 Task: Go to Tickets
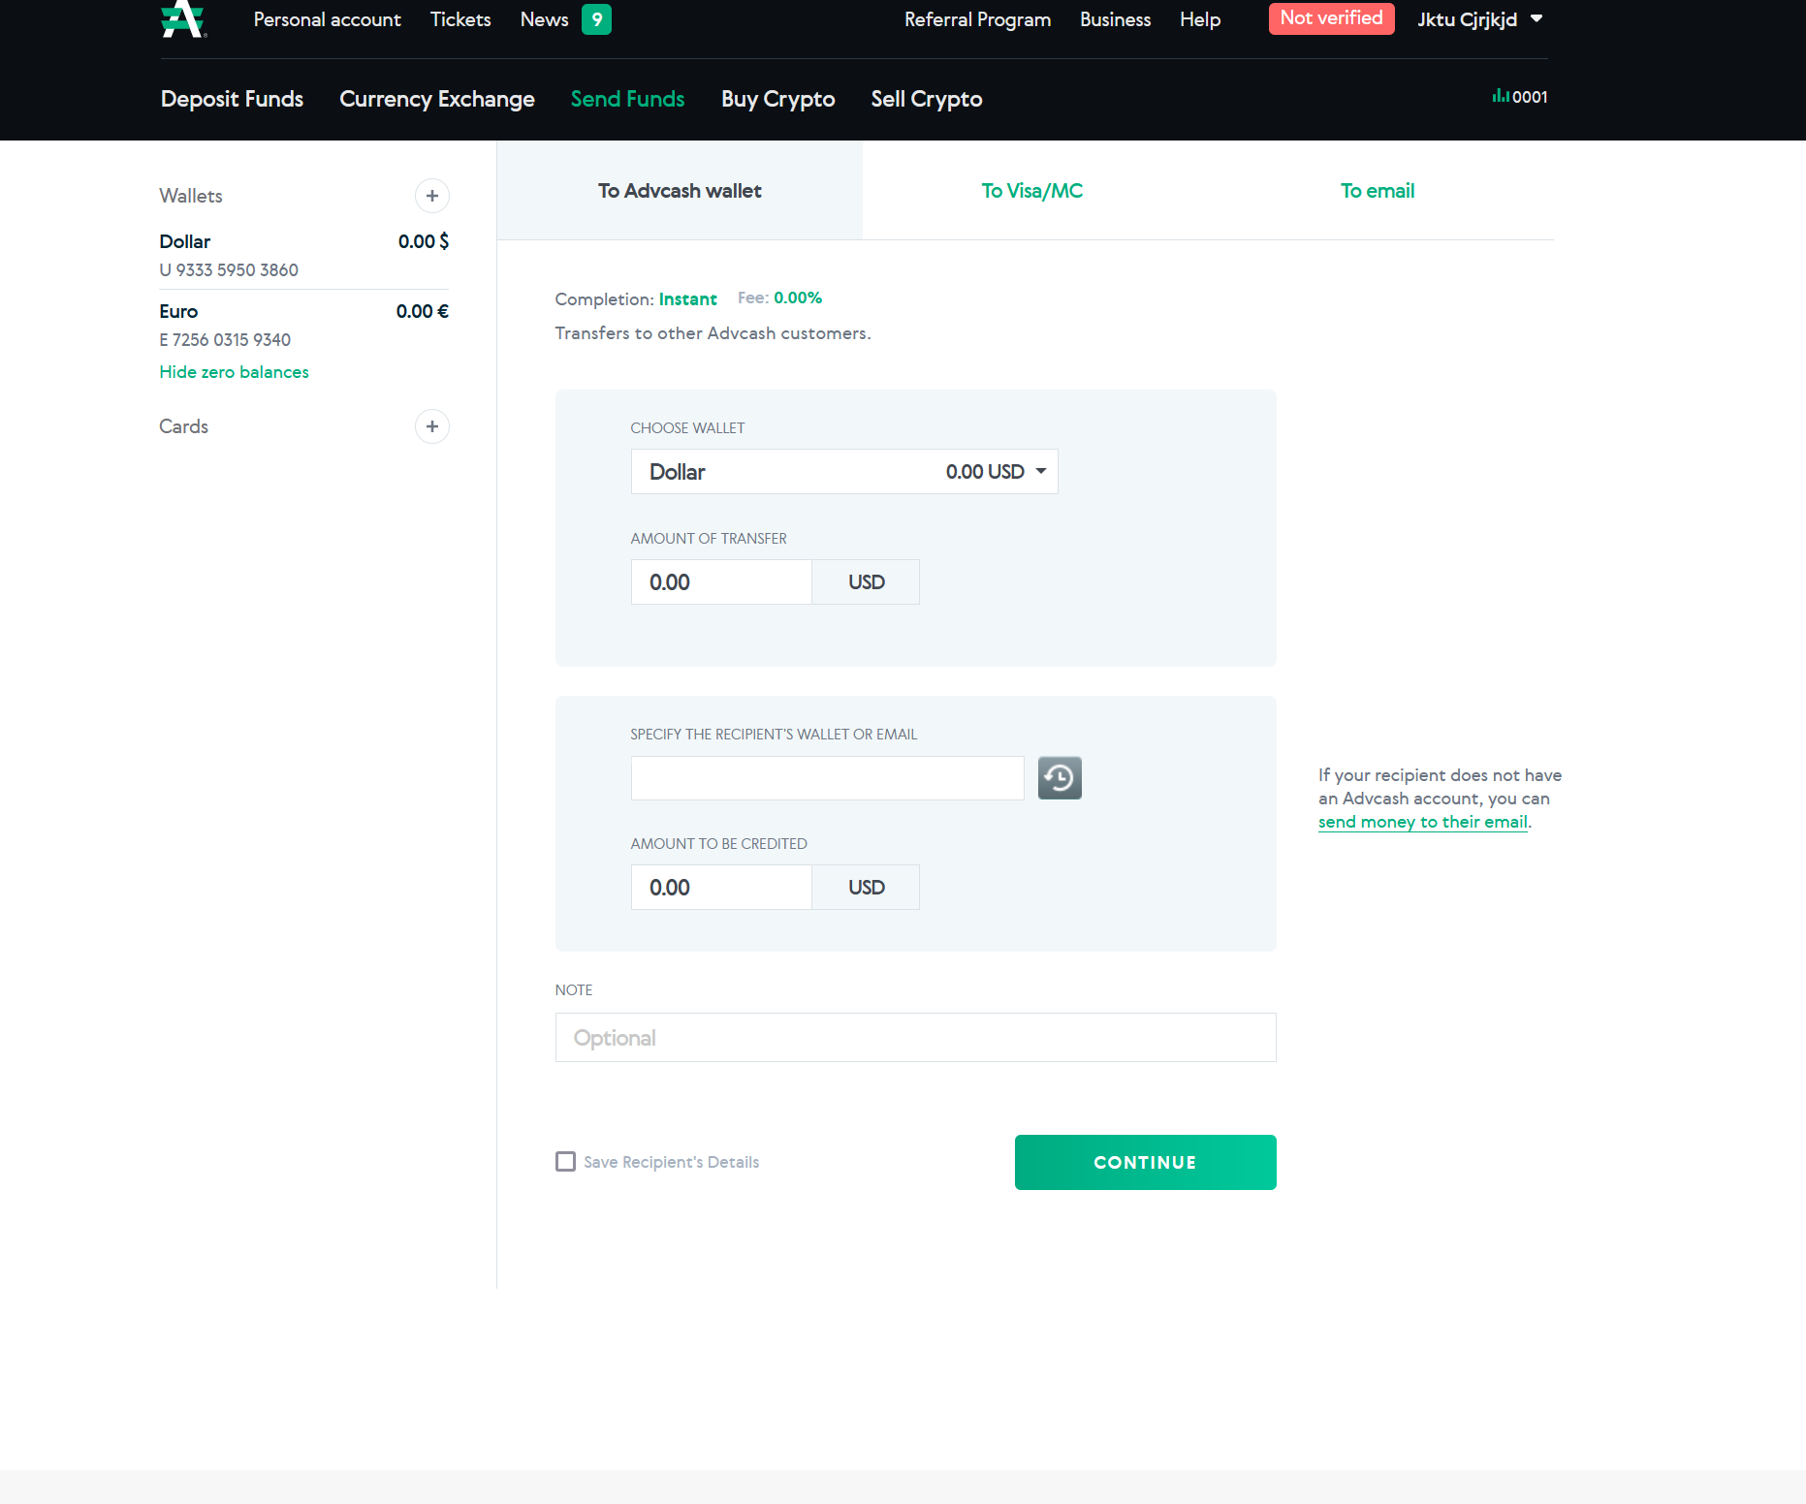460,19
